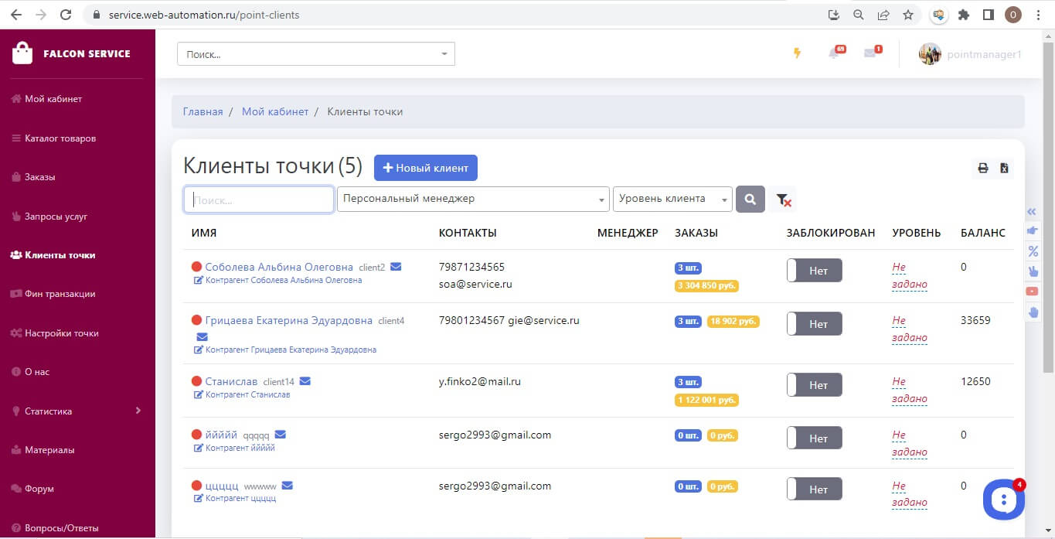Reset filters with the crossed funnel icon
The height and width of the screenshot is (539, 1055).
click(x=783, y=200)
